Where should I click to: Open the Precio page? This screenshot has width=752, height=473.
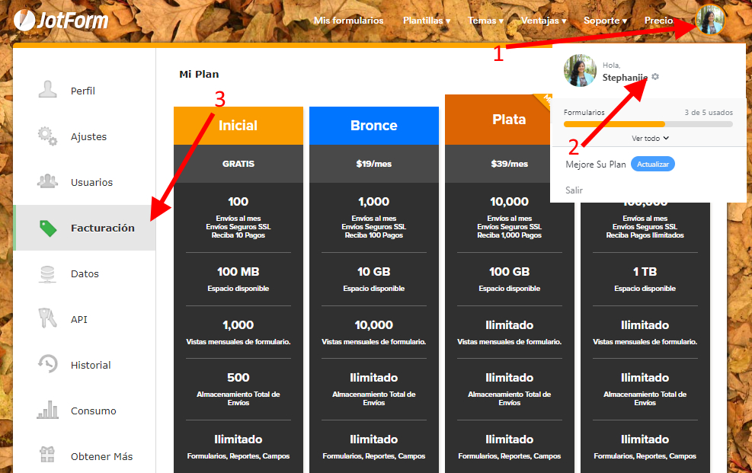coord(658,21)
